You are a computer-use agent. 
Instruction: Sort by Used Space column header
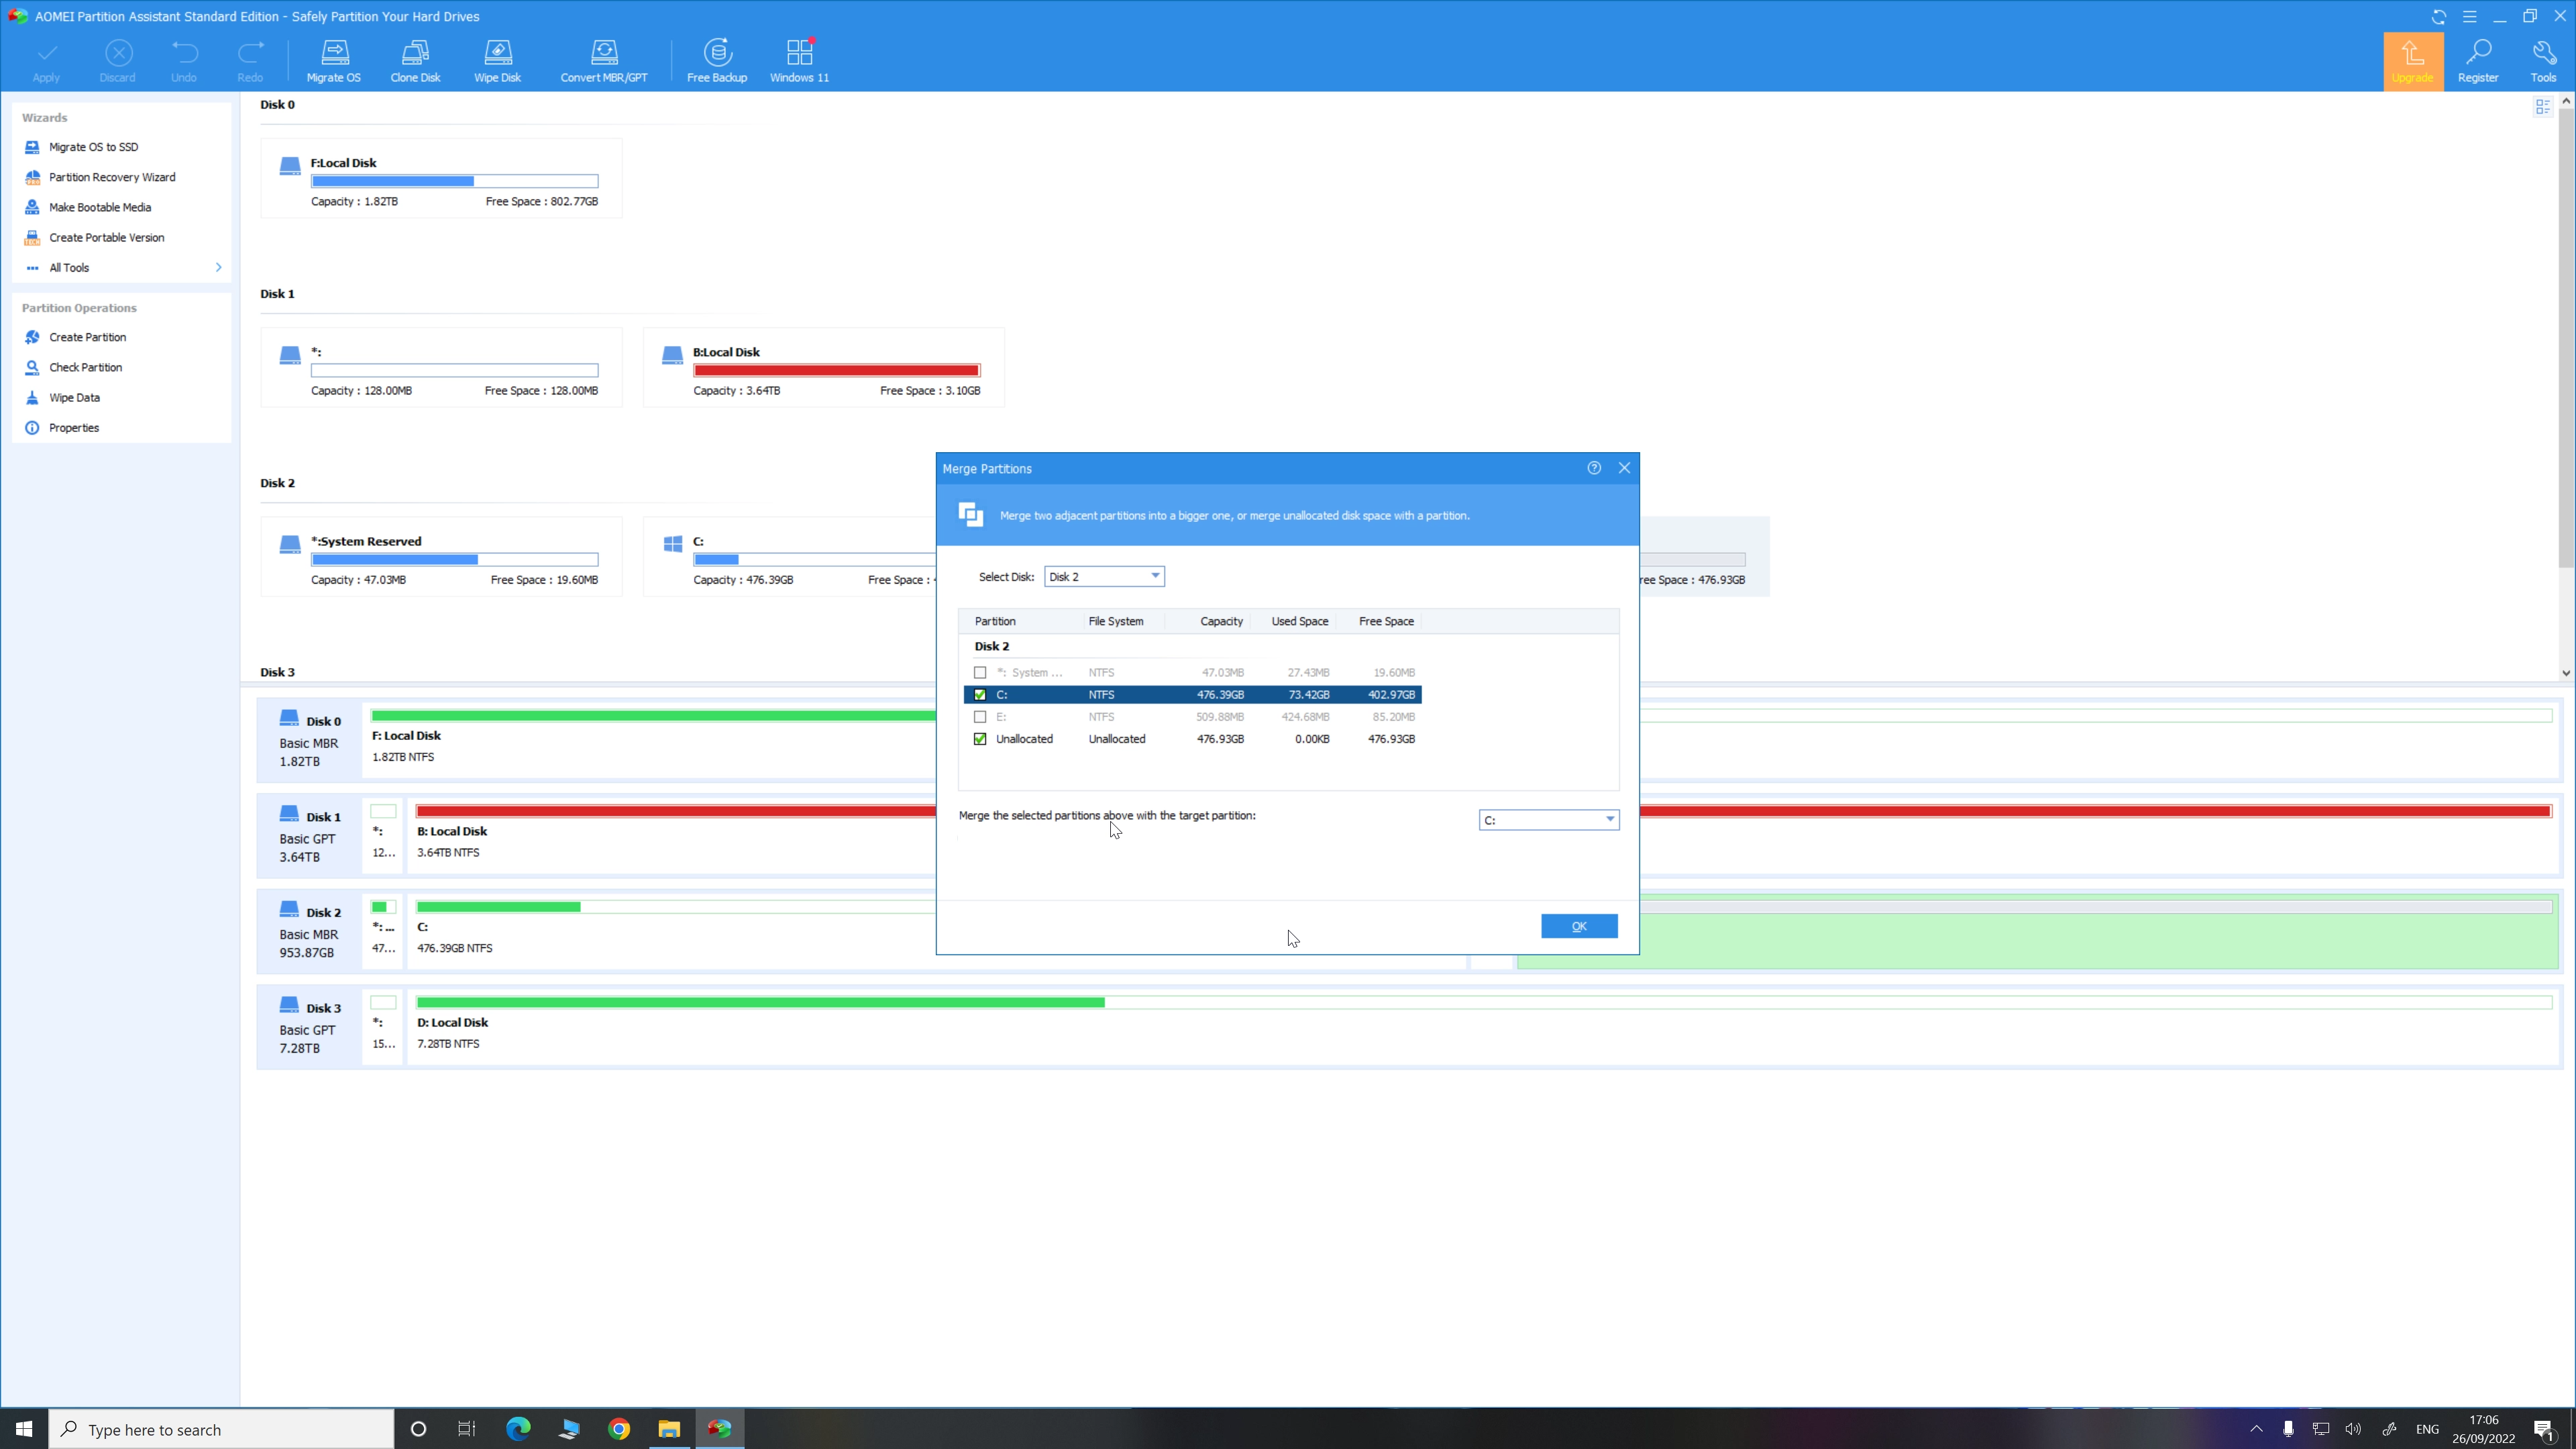[1299, 621]
